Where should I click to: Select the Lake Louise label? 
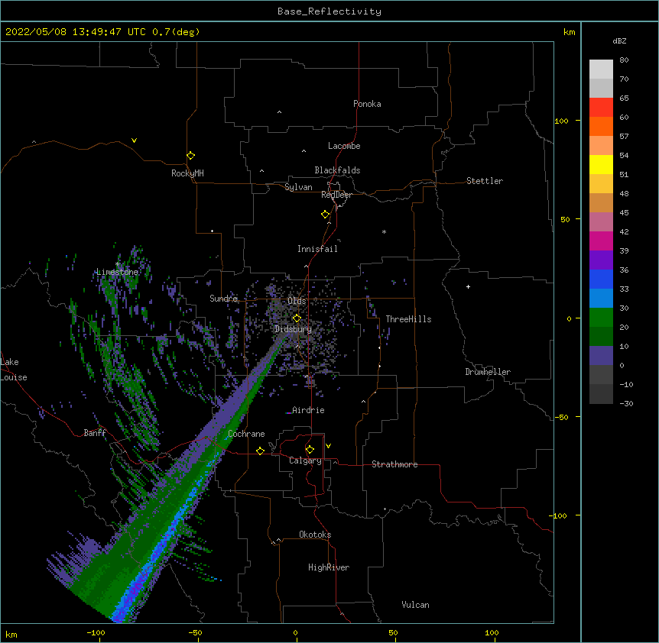coord(14,370)
